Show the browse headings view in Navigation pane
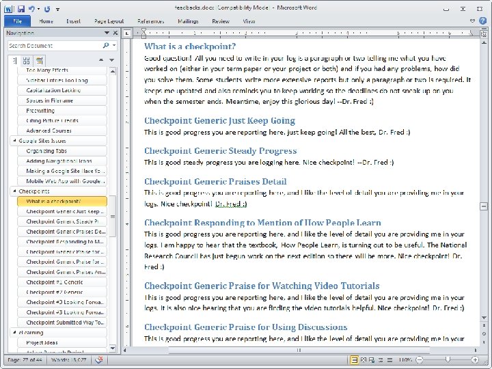The width and height of the screenshot is (492, 369). pyautogui.click(x=14, y=60)
